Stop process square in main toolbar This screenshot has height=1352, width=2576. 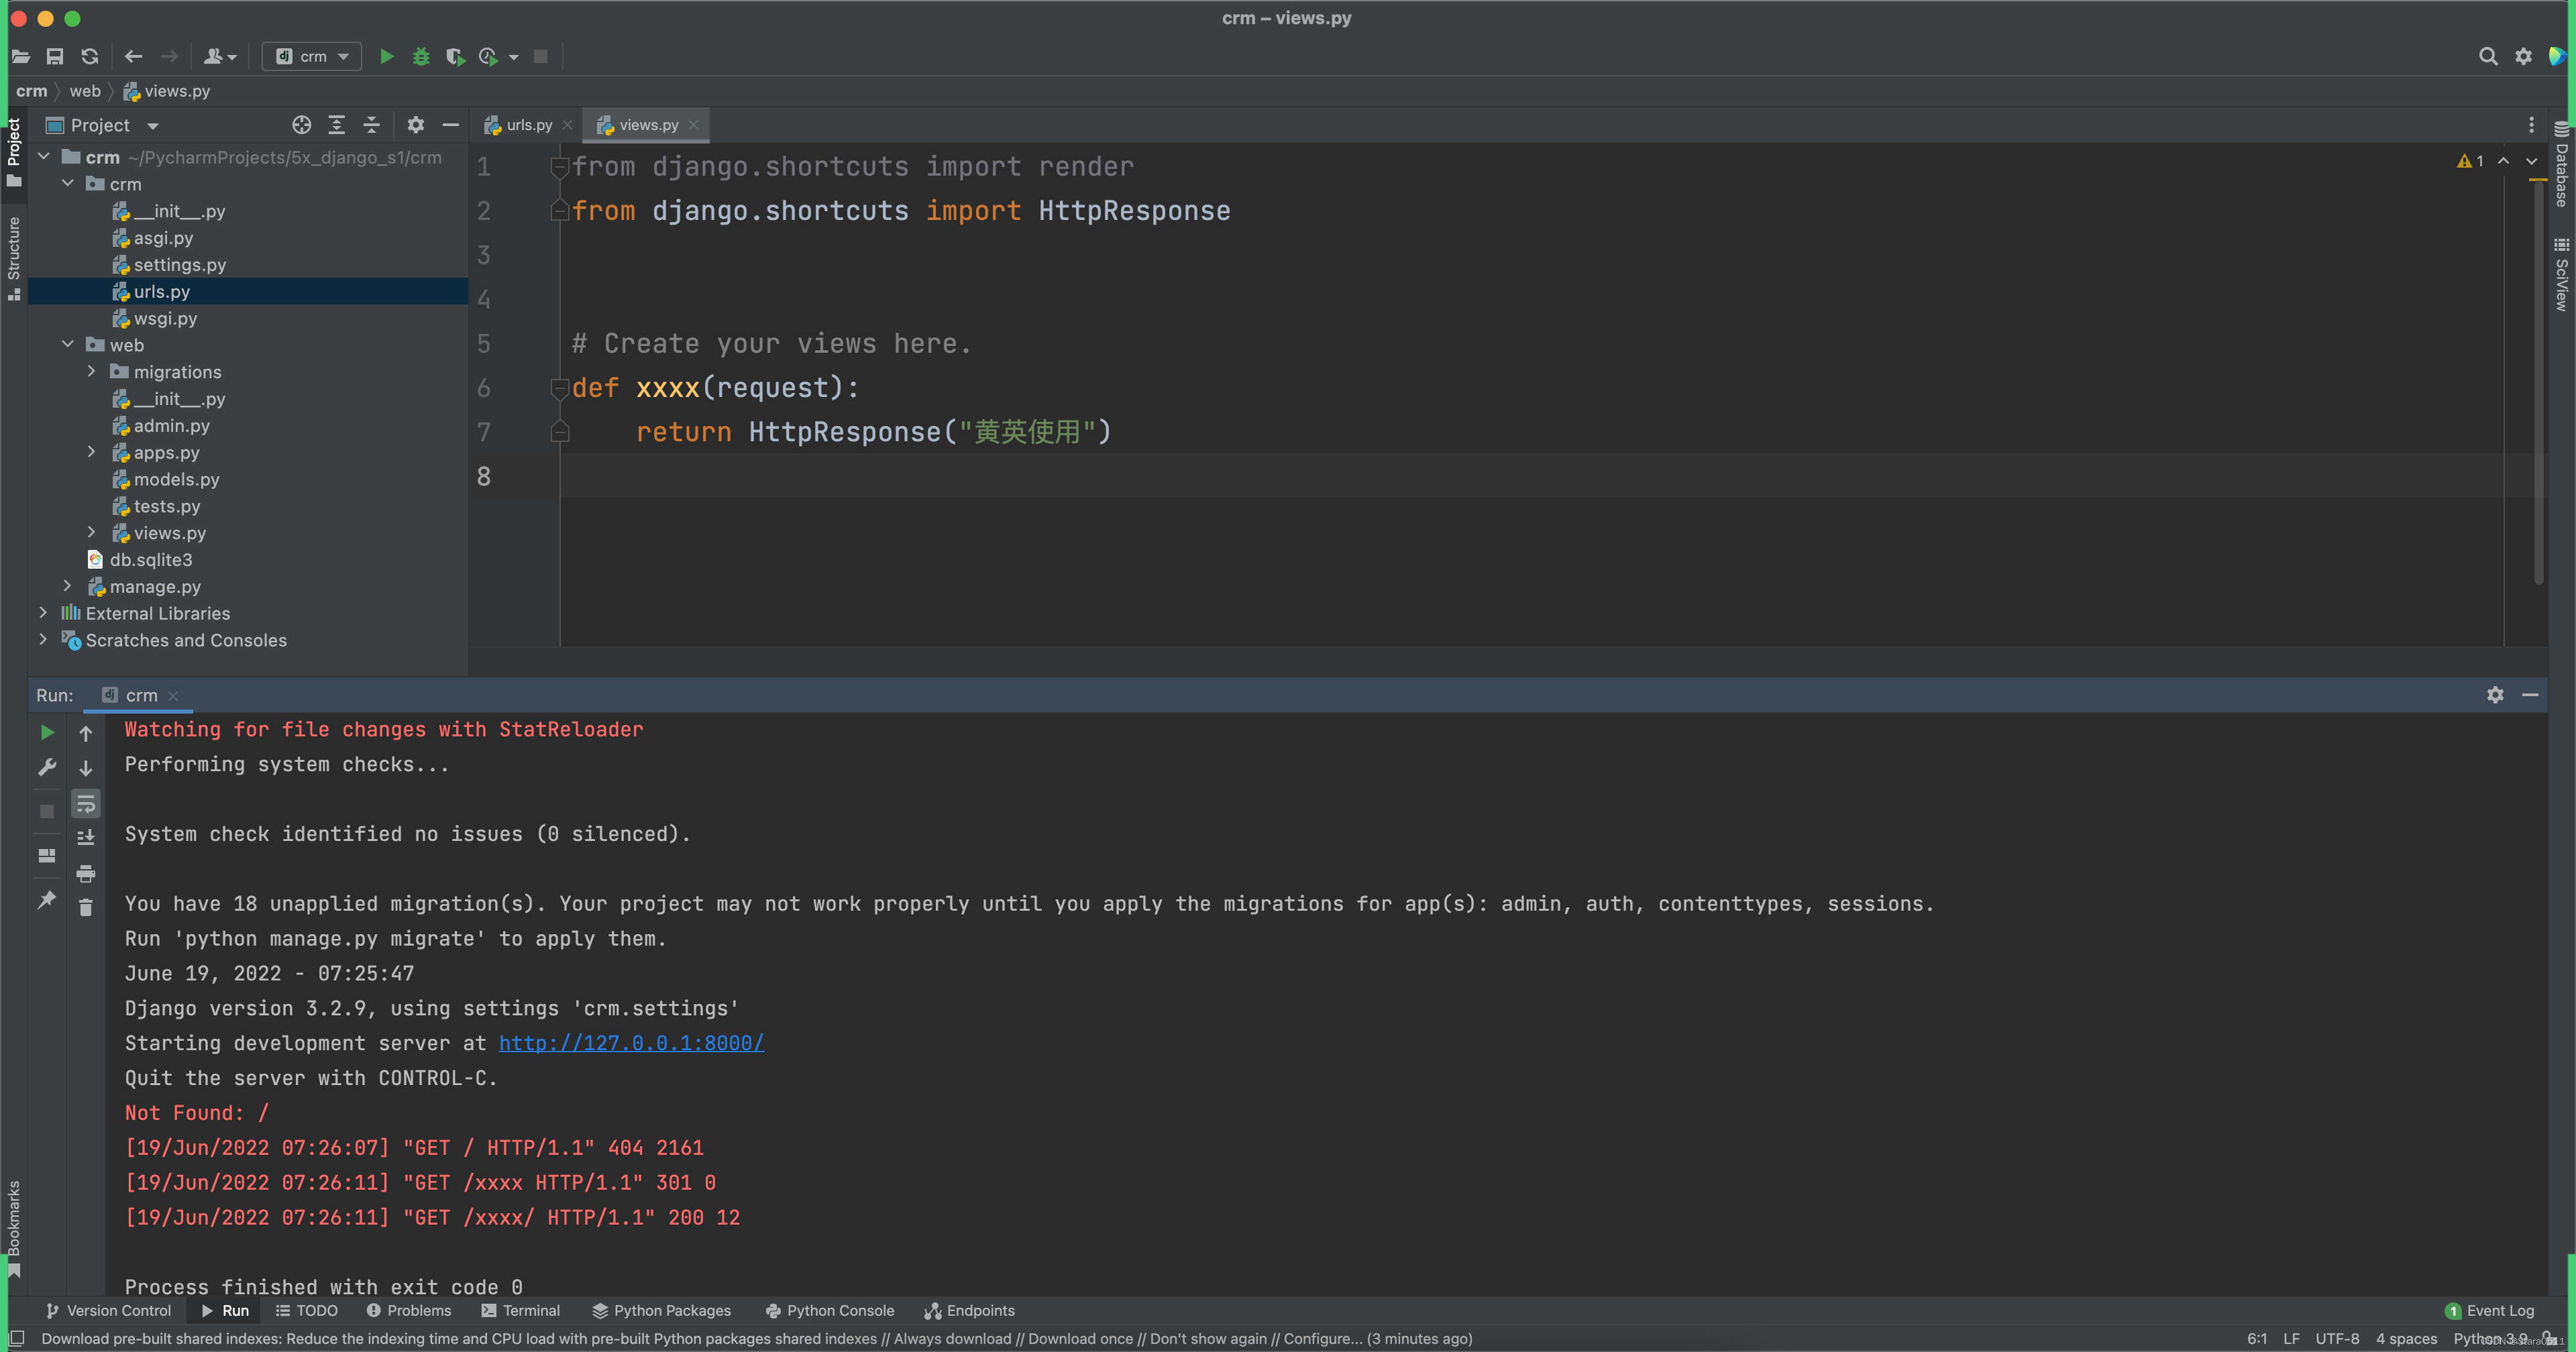coord(541,57)
